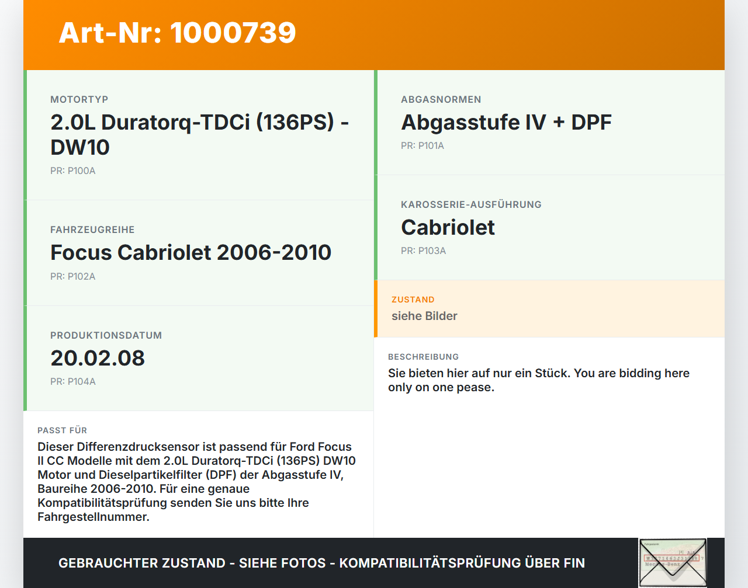
Task: Select the Cabriolet body type value
Action: (x=448, y=227)
